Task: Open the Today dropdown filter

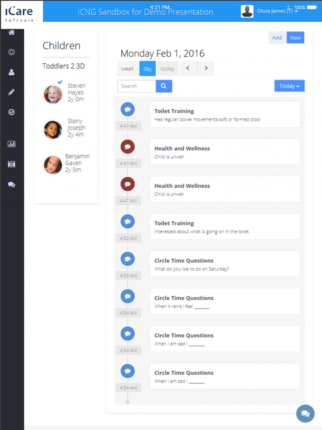Action: click(x=289, y=86)
